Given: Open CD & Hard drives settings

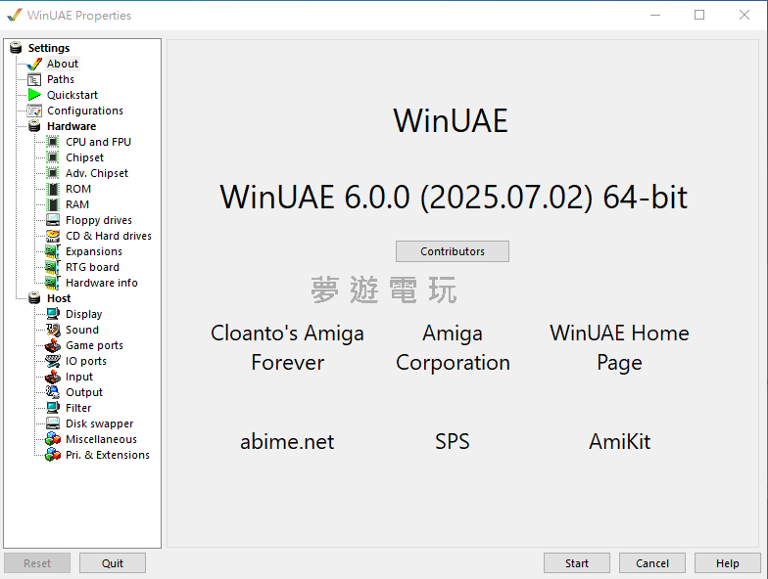Looking at the screenshot, I should (x=109, y=237).
